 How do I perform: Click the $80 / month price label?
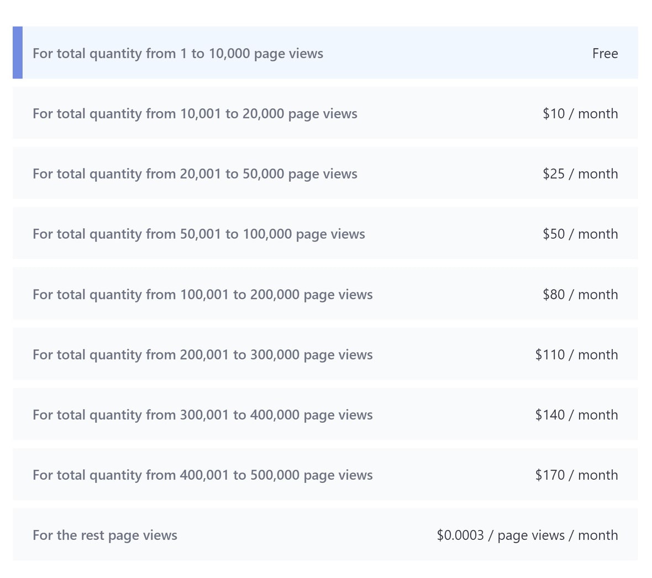click(x=580, y=294)
